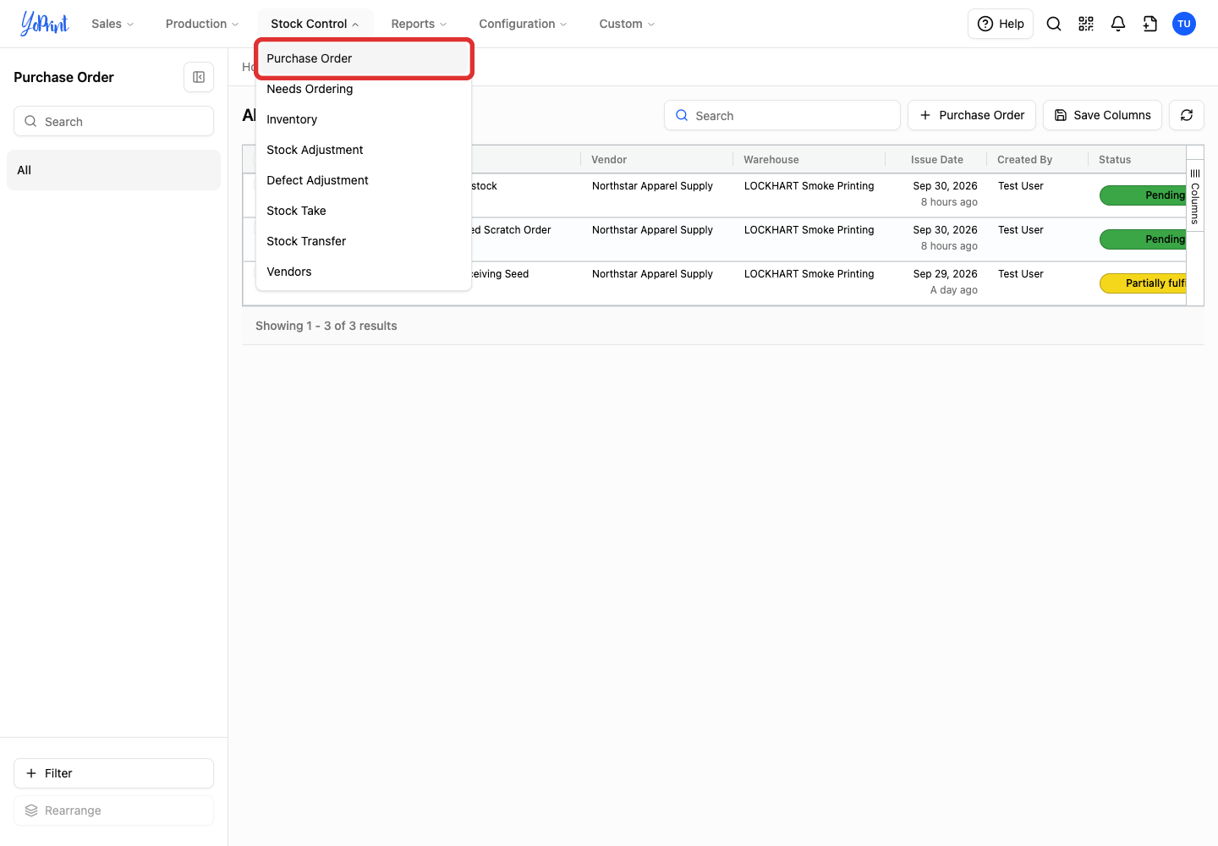Click the Partially fulfilled status badge
The width and height of the screenshot is (1218, 846).
pyautogui.click(x=1144, y=283)
